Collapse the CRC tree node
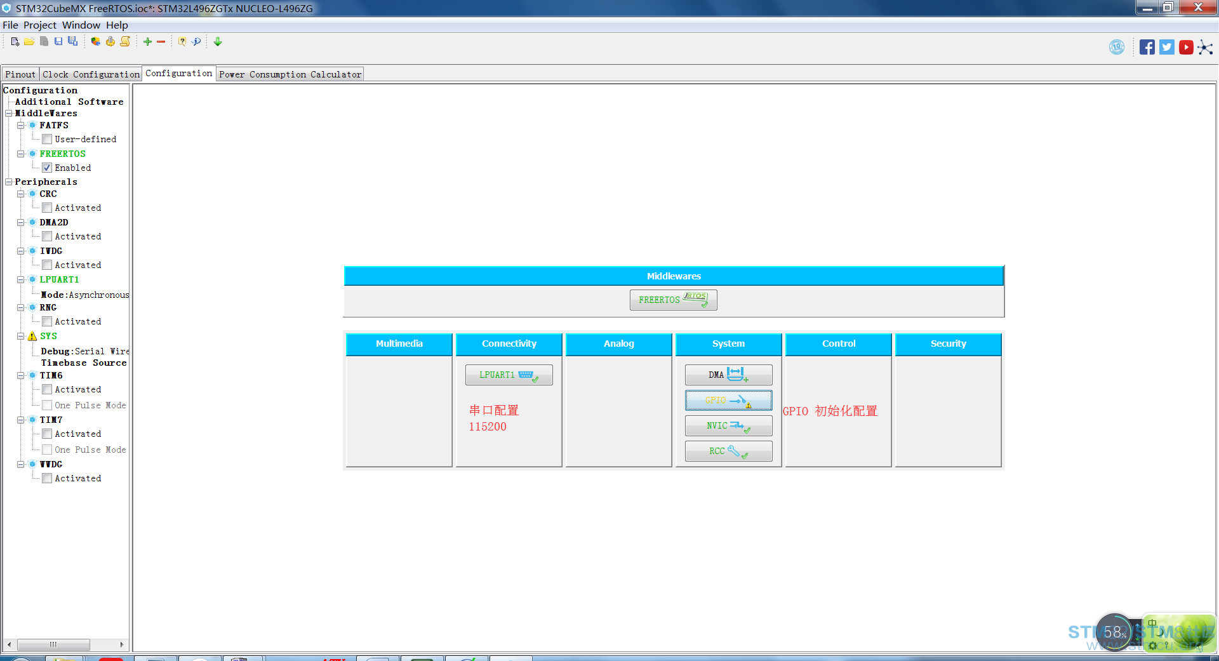The width and height of the screenshot is (1219, 661). pos(20,194)
